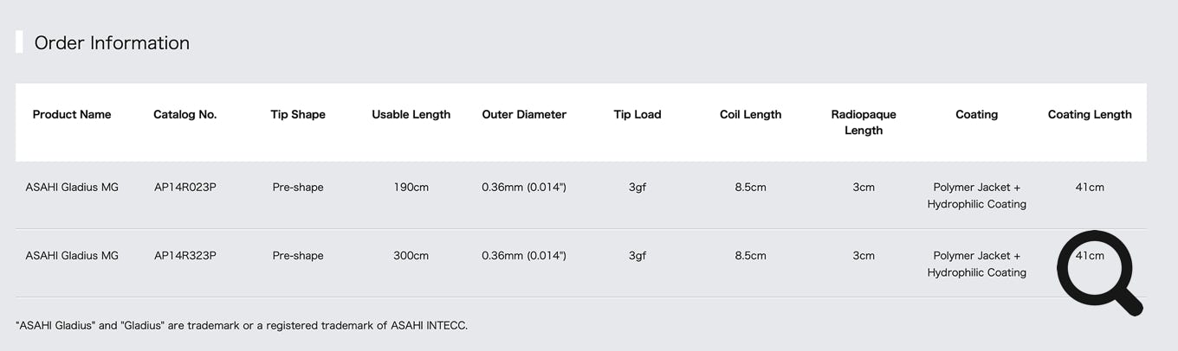Click the 41cm cell in first row
Viewport: 1178px width, 351px height.
point(1090,187)
